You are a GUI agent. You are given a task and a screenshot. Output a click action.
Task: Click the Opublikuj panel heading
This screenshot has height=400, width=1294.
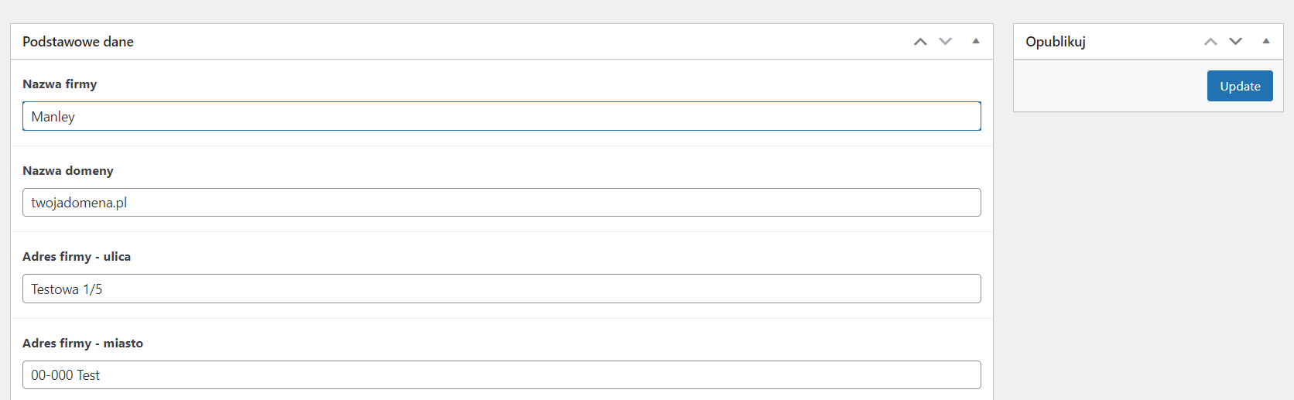click(1056, 42)
